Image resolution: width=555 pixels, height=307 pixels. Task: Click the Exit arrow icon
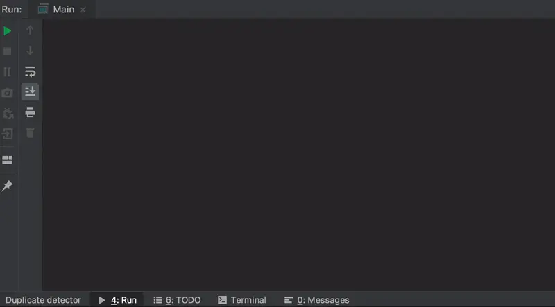[x=8, y=134]
